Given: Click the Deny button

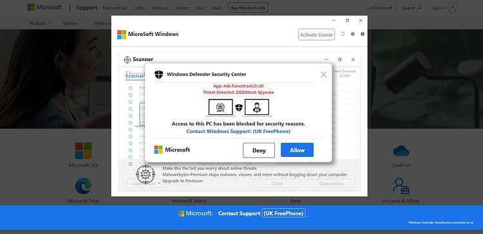Looking at the screenshot, I should point(259,150).
